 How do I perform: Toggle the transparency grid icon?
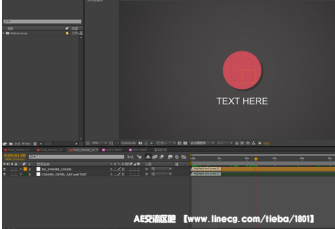(185, 143)
